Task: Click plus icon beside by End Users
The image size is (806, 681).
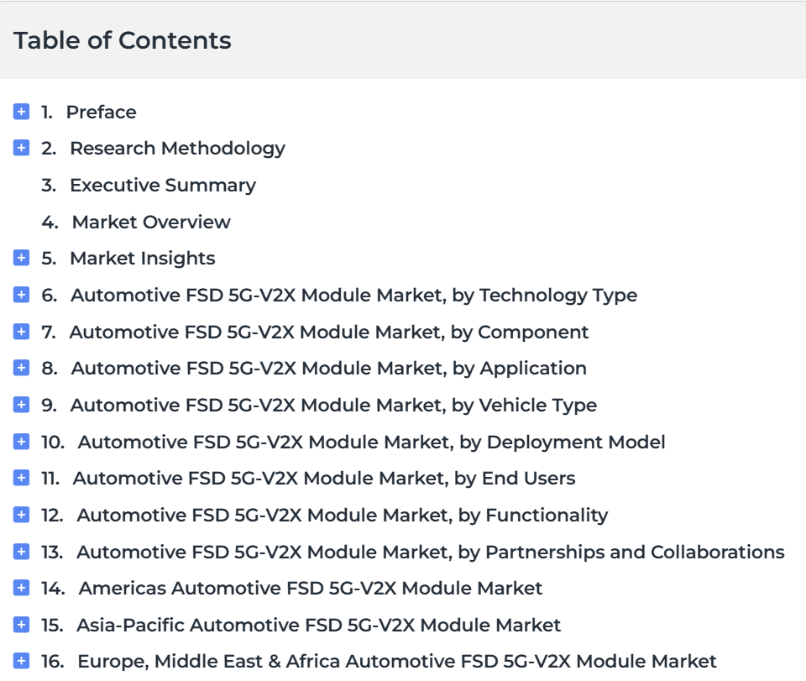Action: [21, 478]
